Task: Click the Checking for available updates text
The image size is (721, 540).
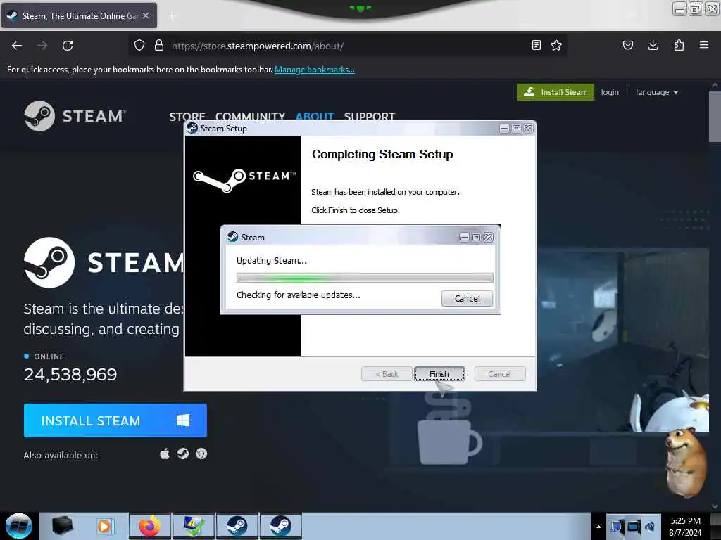Action: click(x=299, y=295)
